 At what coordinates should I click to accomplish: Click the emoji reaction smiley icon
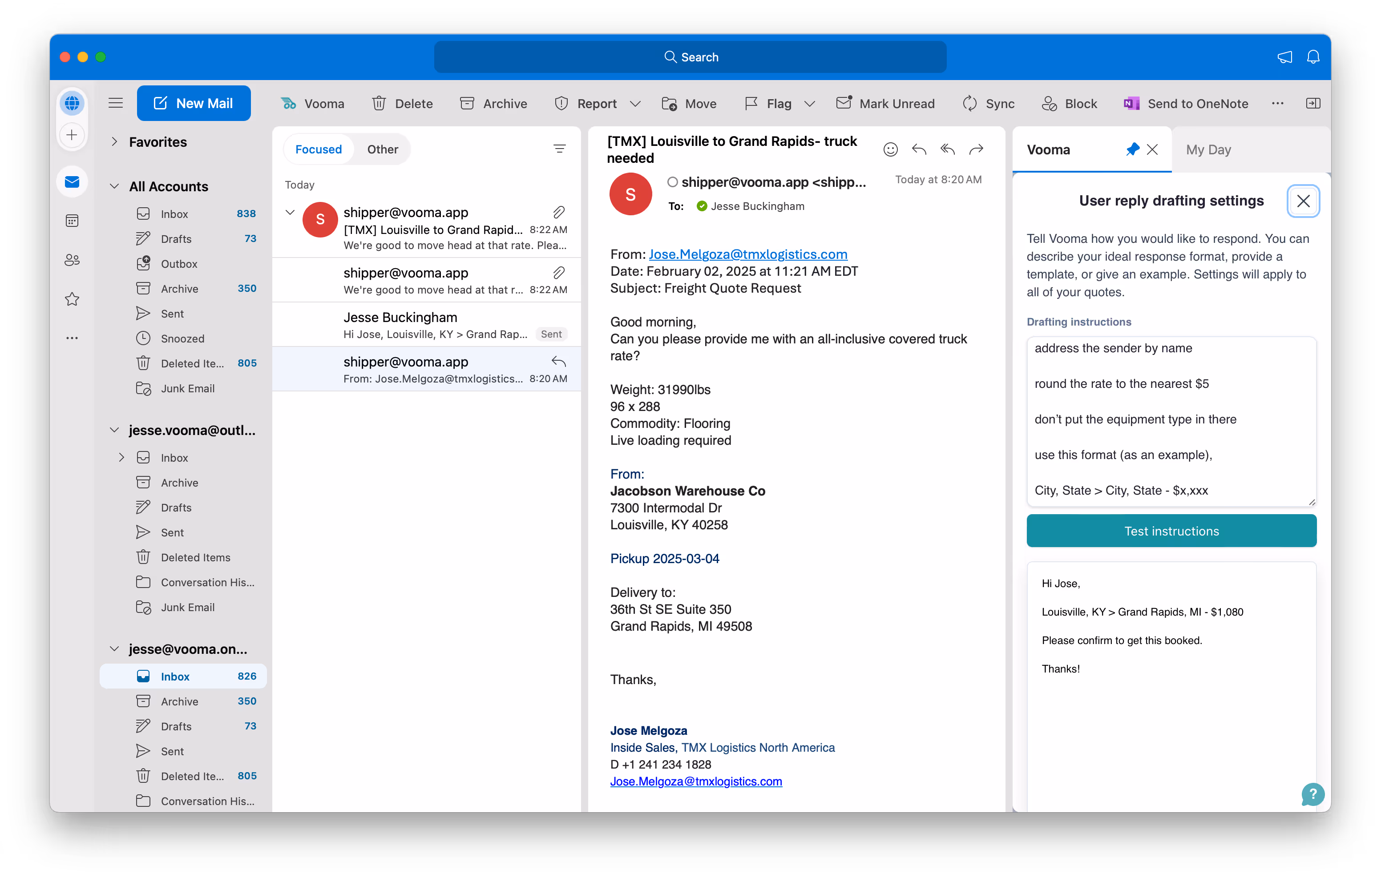[890, 150]
